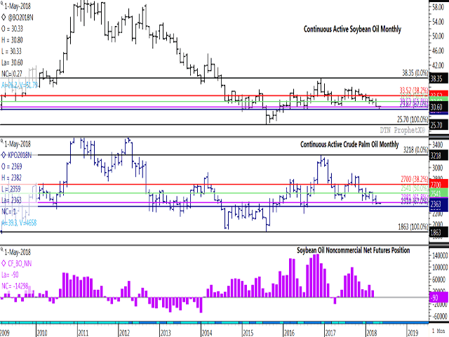Click the 1-May-2018 date in the net position pane
Image resolution: width=449 pixels, height=337 pixels.
18,252
